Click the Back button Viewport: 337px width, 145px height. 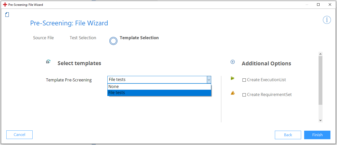click(x=288, y=135)
